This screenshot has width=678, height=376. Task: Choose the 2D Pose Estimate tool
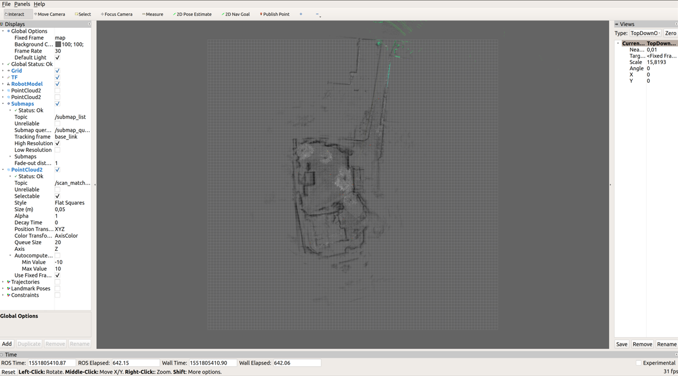click(192, 14)
